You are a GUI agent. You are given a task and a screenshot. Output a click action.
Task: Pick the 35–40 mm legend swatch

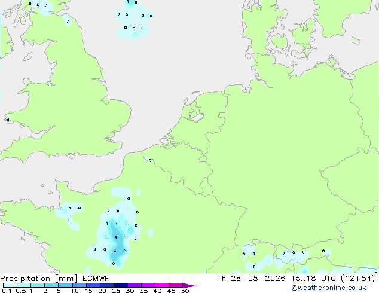tap(148, 285)
